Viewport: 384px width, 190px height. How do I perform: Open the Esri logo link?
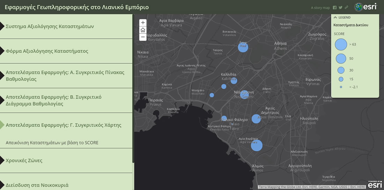pos(365,7)
